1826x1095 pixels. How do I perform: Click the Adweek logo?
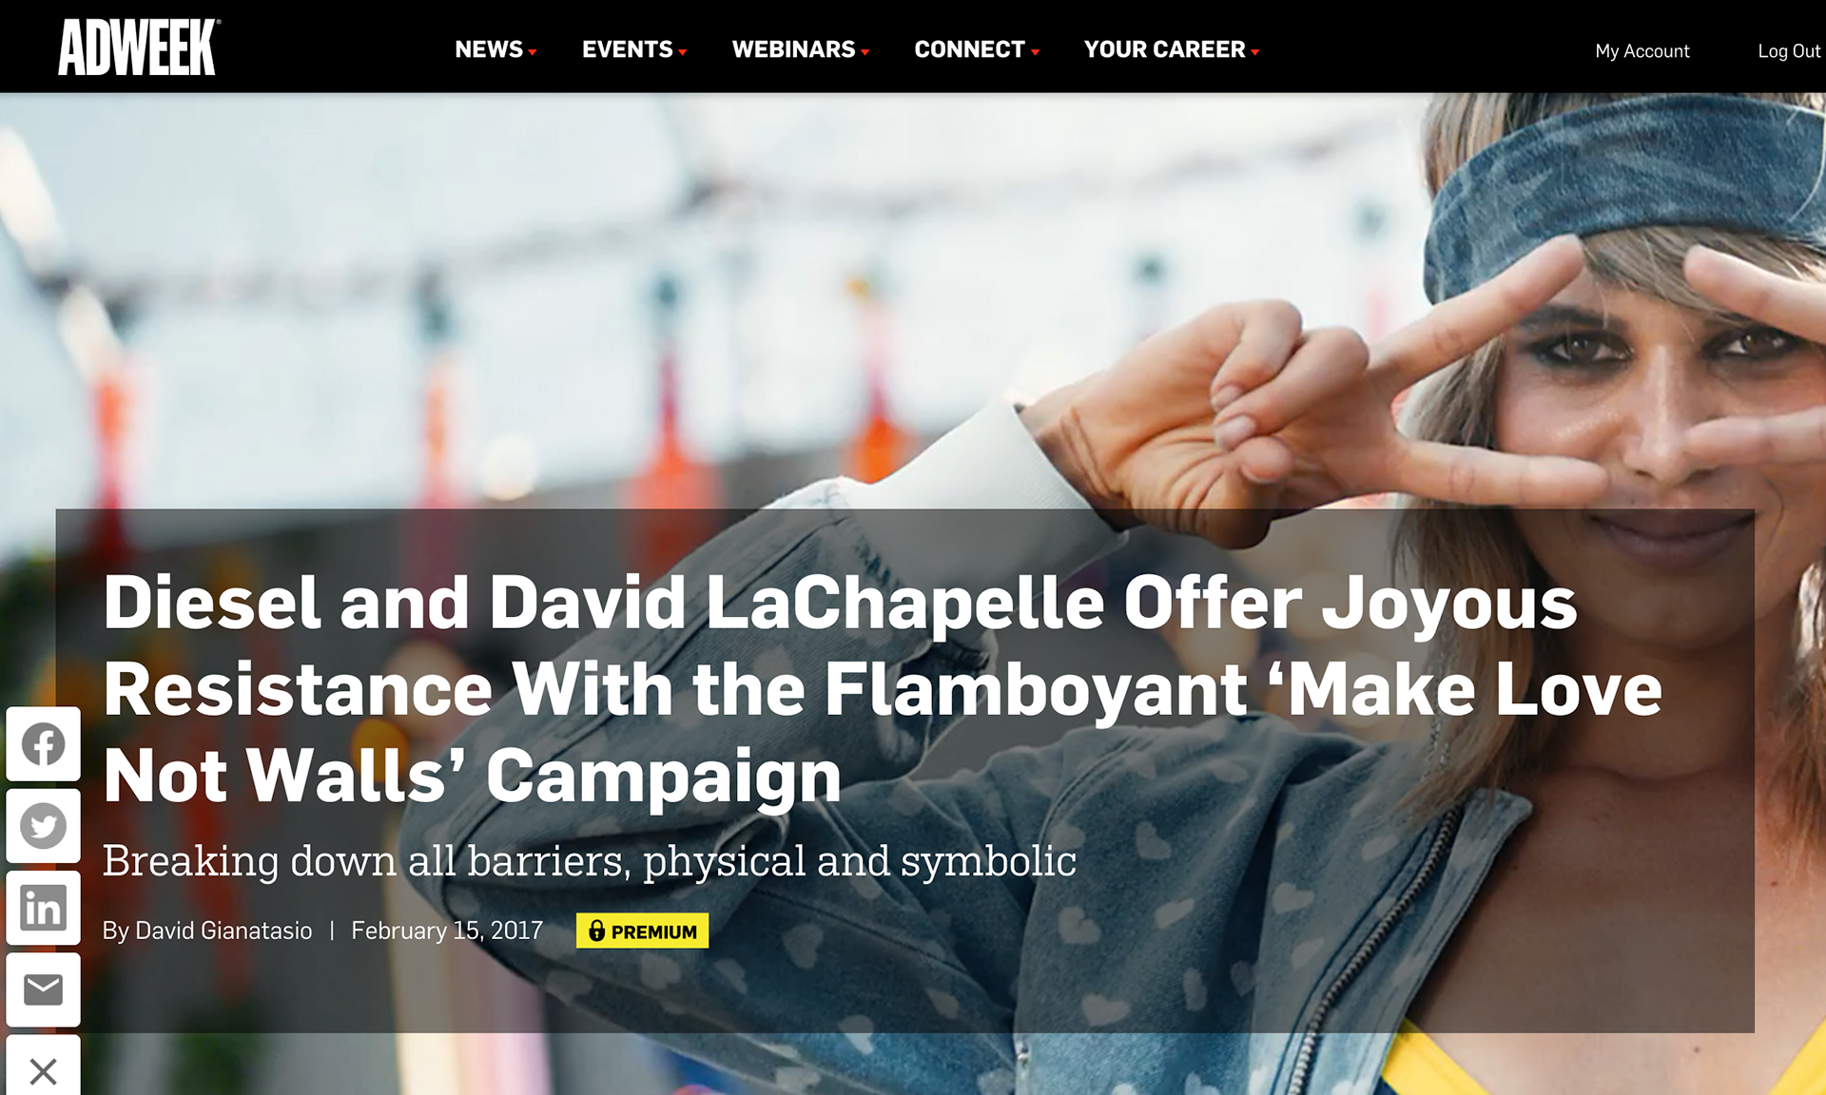click(139, 48)
